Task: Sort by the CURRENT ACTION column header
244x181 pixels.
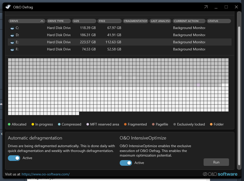Action: (x=189, y=21)
